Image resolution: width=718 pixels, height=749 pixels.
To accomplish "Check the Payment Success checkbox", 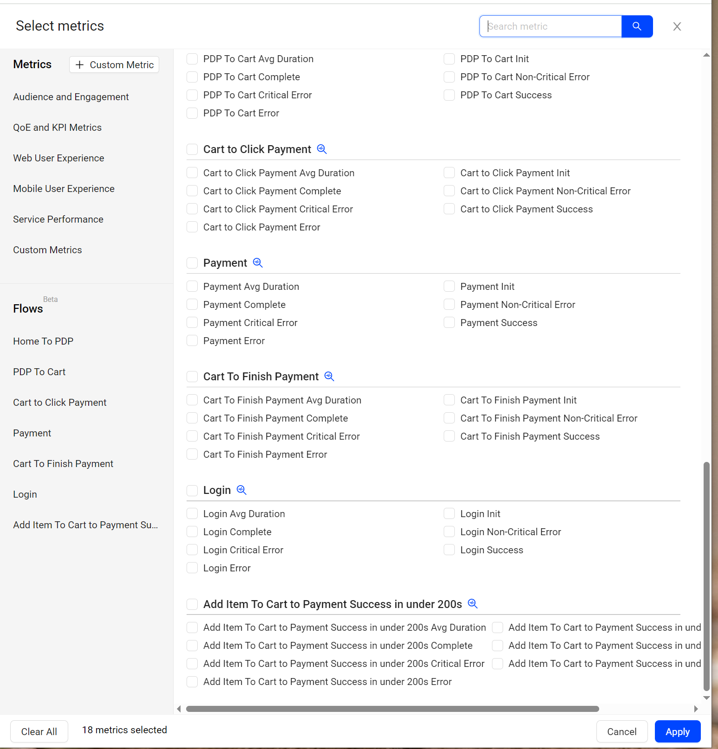I will pos(449,323).
